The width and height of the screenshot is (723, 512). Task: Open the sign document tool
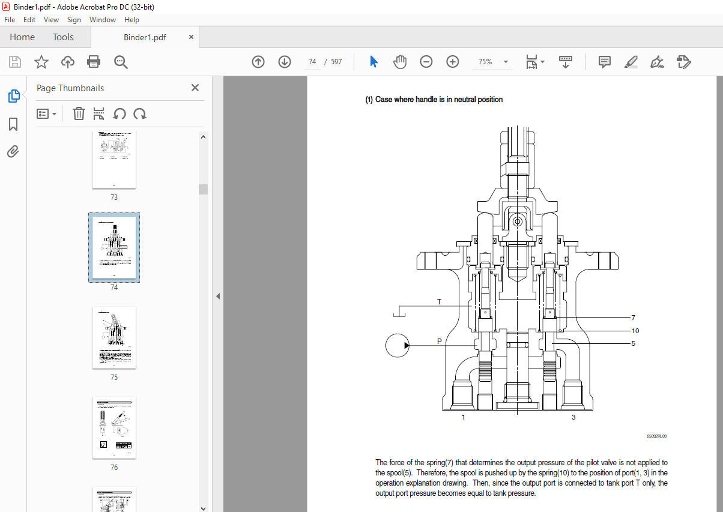pos(657,62)
